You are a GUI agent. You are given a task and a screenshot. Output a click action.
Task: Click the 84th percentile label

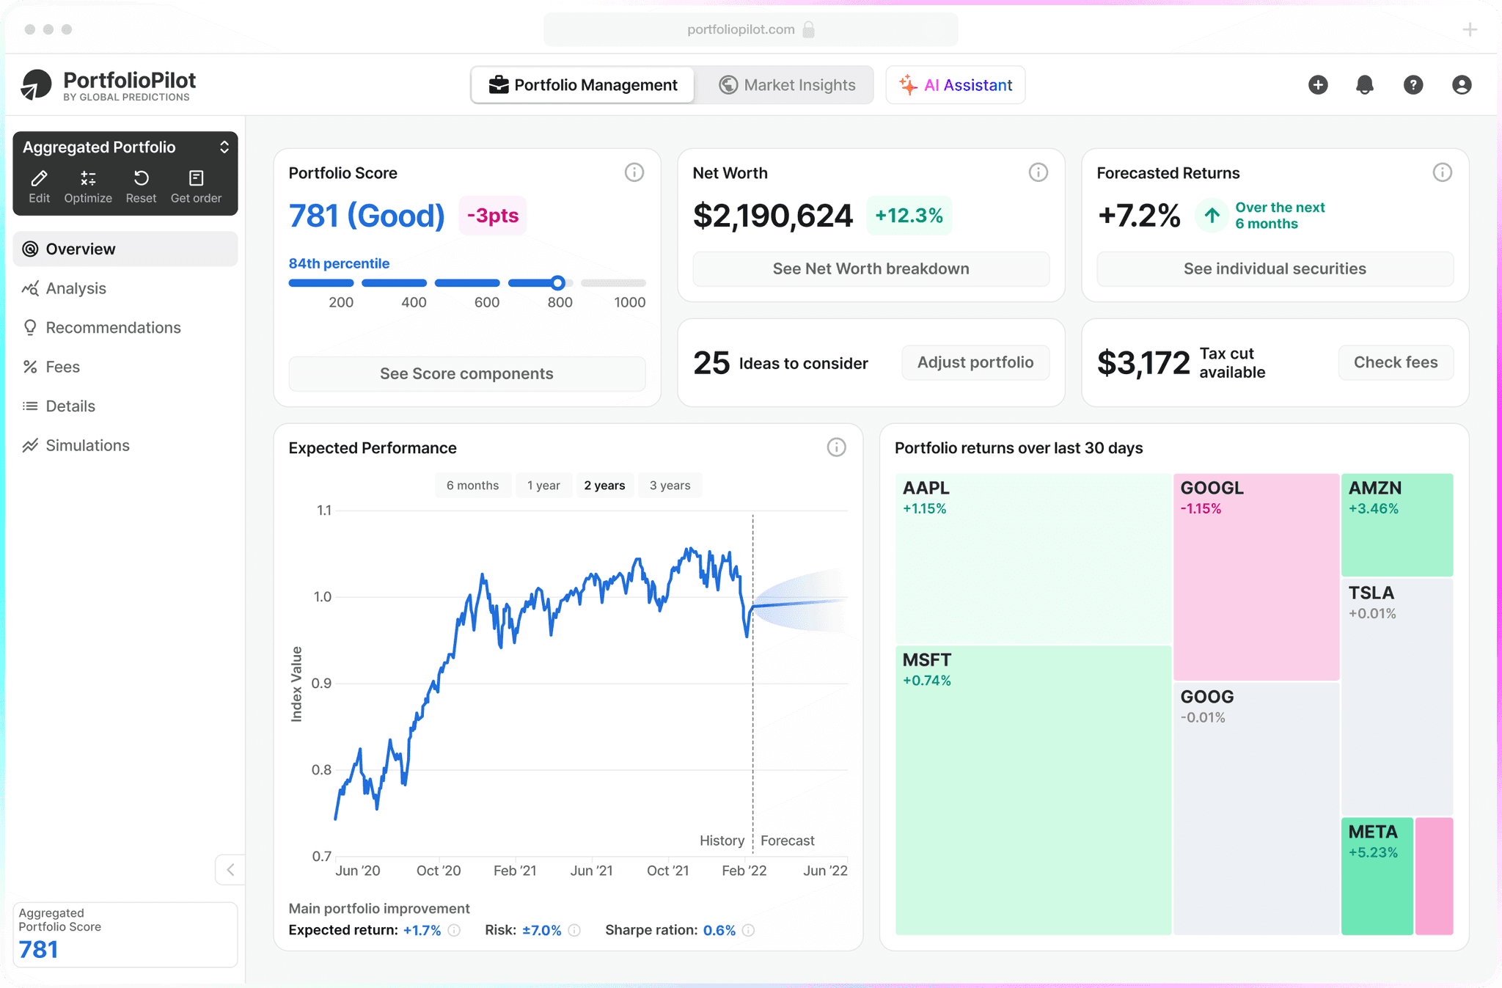point(339,263)
